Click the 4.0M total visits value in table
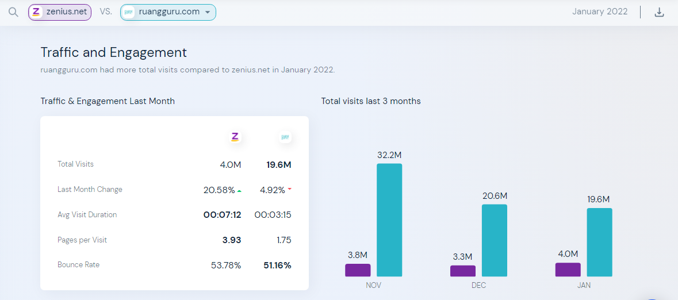Image resolution: width=678 pixels, height=300 pixels. pyautogui.click(x=229, y=165)
